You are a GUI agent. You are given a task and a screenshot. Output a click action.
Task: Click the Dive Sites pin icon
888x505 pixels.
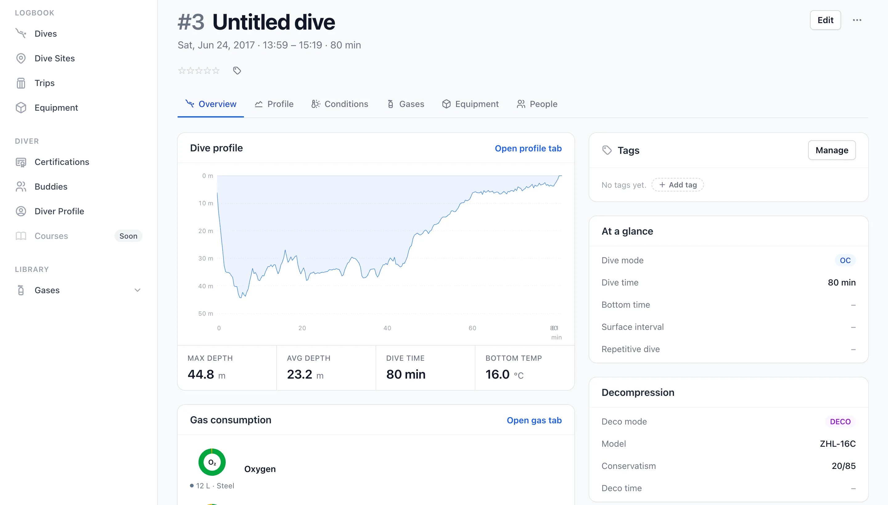(x=21, y=58)
